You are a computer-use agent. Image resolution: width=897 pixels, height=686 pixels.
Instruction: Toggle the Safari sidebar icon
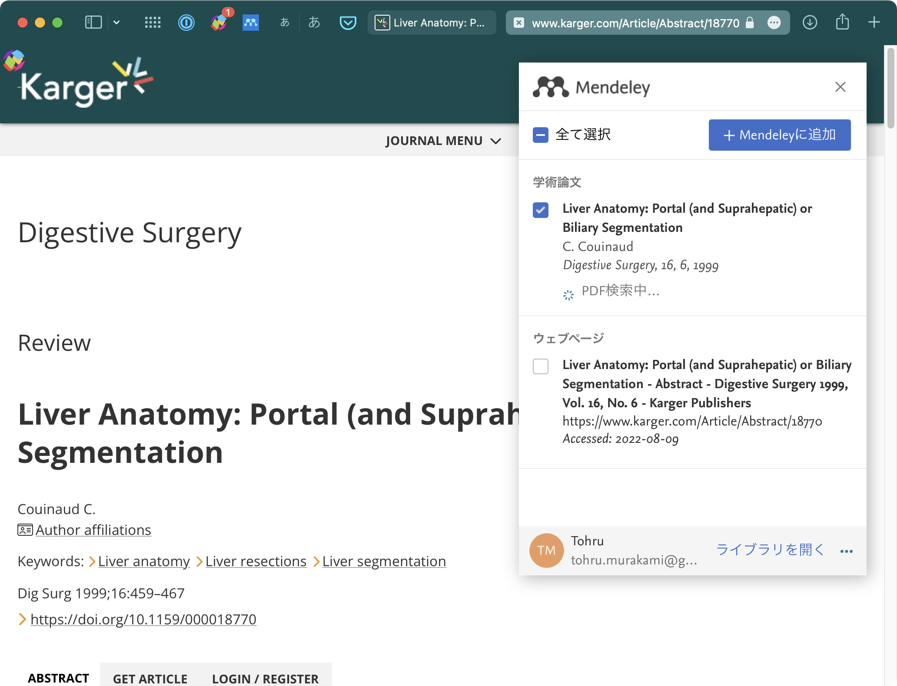click(x=93, y=23)
